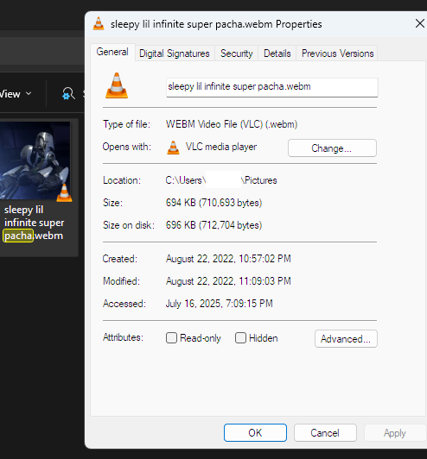
Task: Click the Change... button for Opens with
Action: [x=332, y=148]
